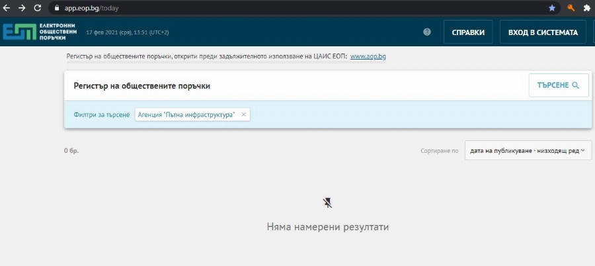Click the Няма намерени резултати message
This screenshot has width=595, height=266.
pos(327,227)
